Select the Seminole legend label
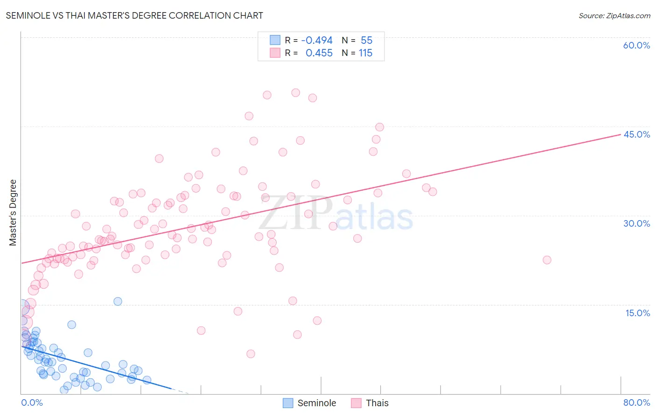 pos(317,403)
